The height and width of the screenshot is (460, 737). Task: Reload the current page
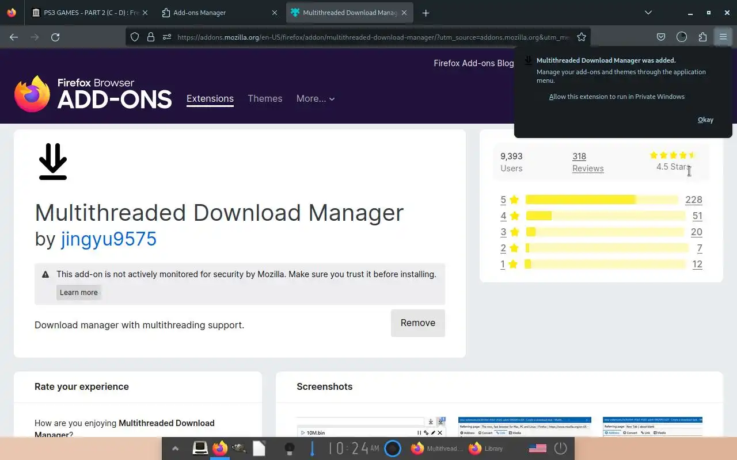[55, 37]
